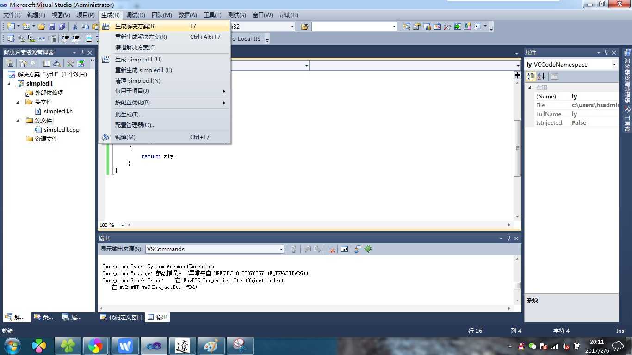The width and height of the screenshot is (632, 355).
Task: Open Solution Explorer icon in top toolbar
Action: (407, 27)
